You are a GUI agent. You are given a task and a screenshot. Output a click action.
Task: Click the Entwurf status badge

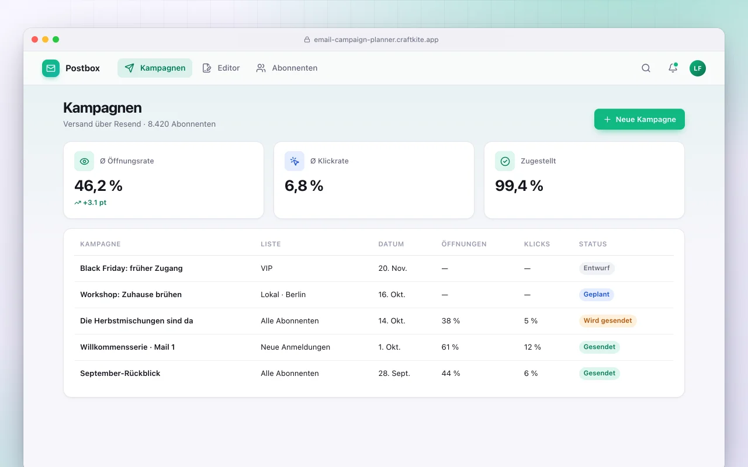point(597,269)
